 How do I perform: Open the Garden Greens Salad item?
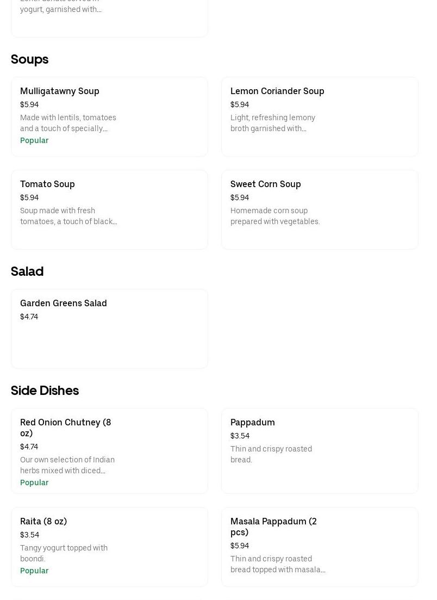click(x=64, y=303)
